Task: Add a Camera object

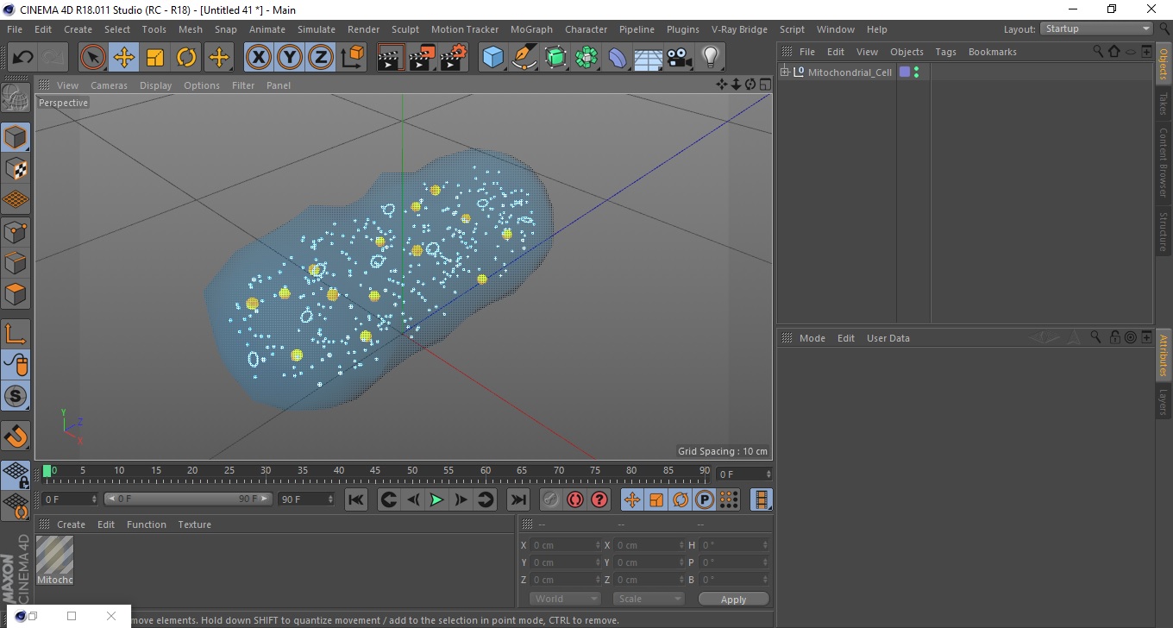Action: [x=679, y=58]
